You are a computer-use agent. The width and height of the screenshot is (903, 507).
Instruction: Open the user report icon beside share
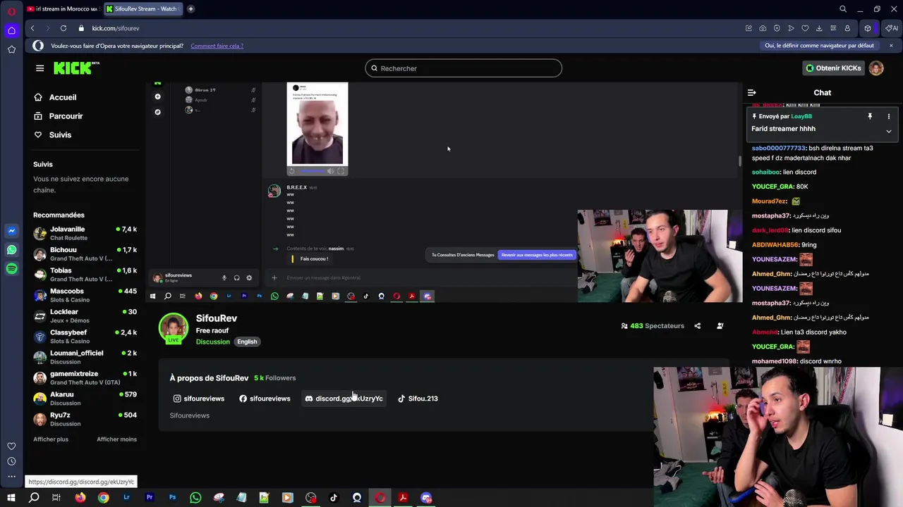click(x=720, y=326)
